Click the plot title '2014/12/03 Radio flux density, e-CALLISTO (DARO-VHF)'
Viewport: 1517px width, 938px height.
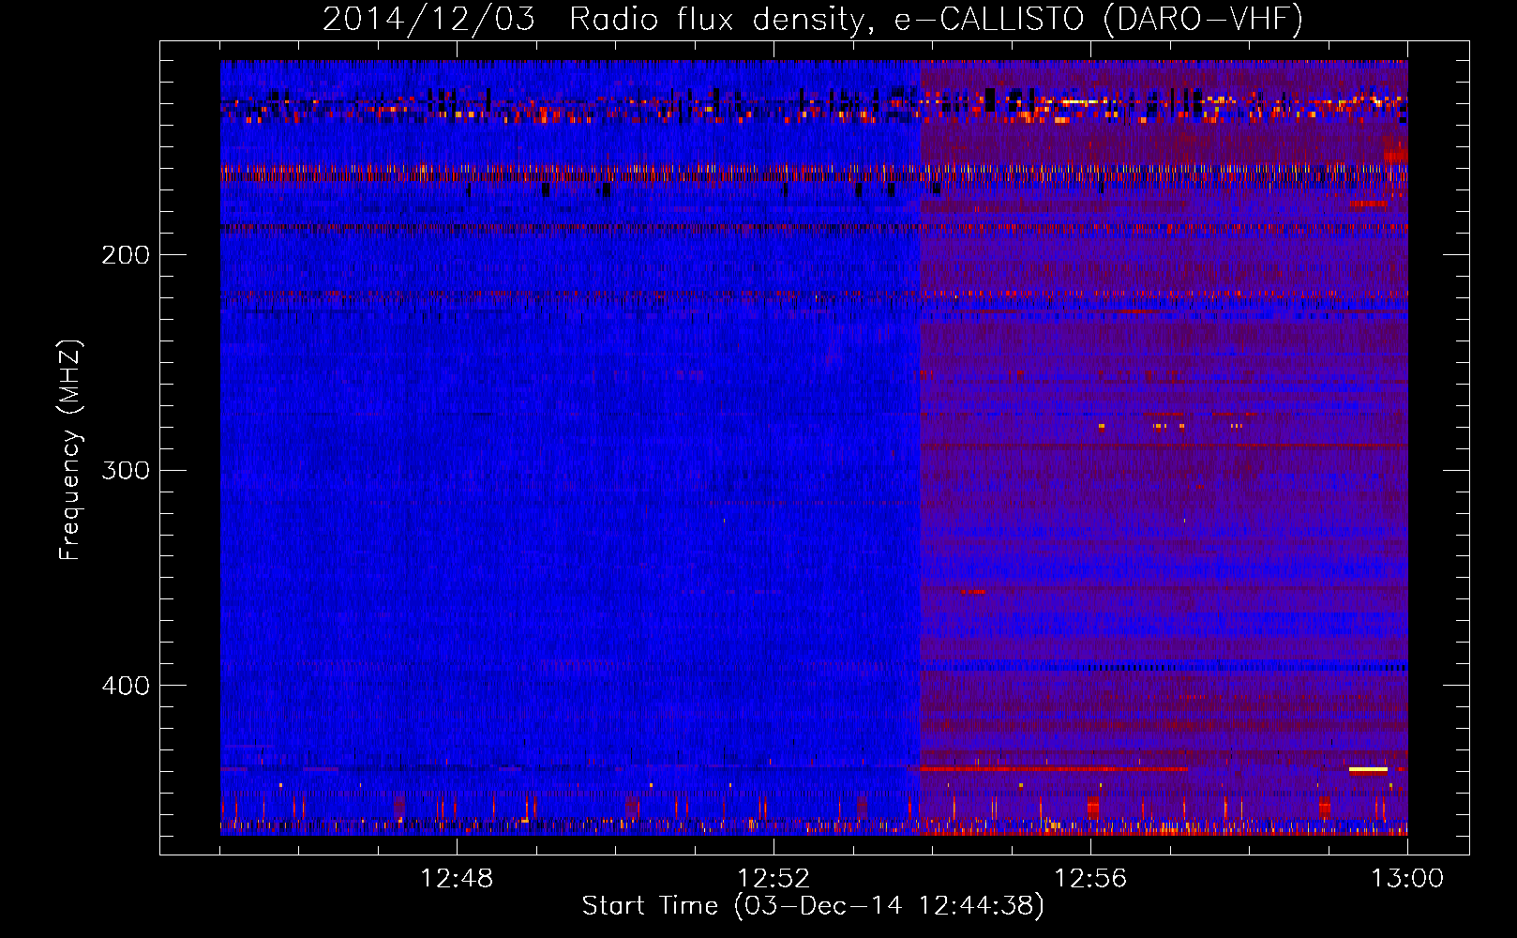coord(813,19)
